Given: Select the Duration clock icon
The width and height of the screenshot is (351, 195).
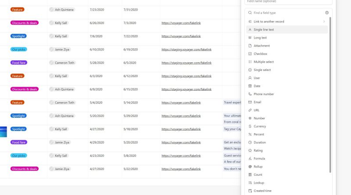Looking at the screenshot, I should click(x=250, y=142).
